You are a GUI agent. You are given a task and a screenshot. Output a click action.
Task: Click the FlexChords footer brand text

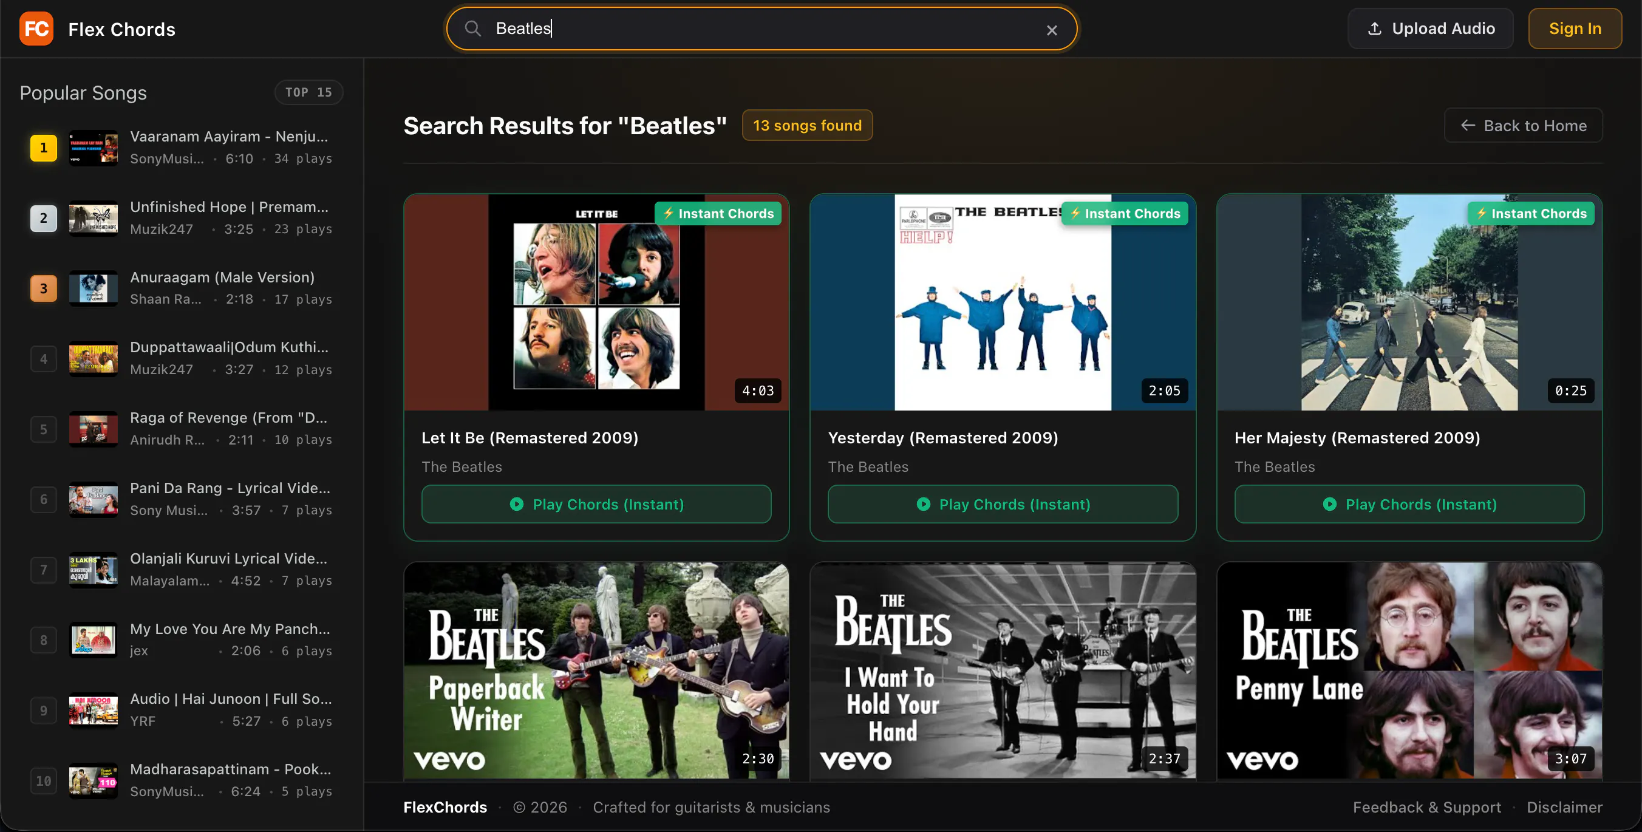click(445, 807)
